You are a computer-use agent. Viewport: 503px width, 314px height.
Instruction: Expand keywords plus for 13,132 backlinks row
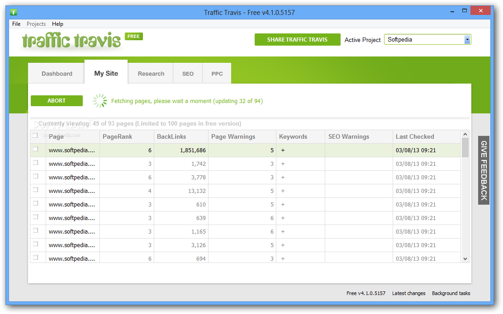pos(283,191)
